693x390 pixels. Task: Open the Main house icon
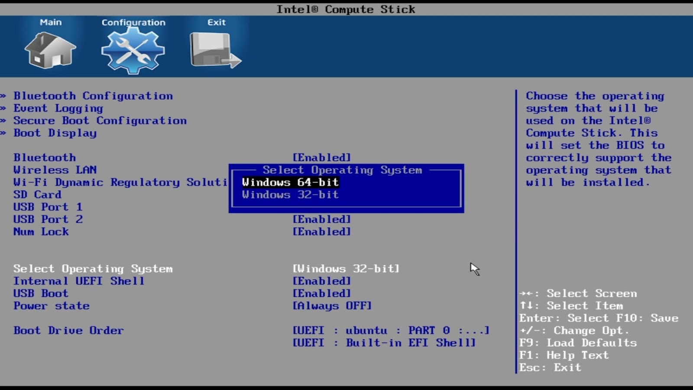[51, 51]
